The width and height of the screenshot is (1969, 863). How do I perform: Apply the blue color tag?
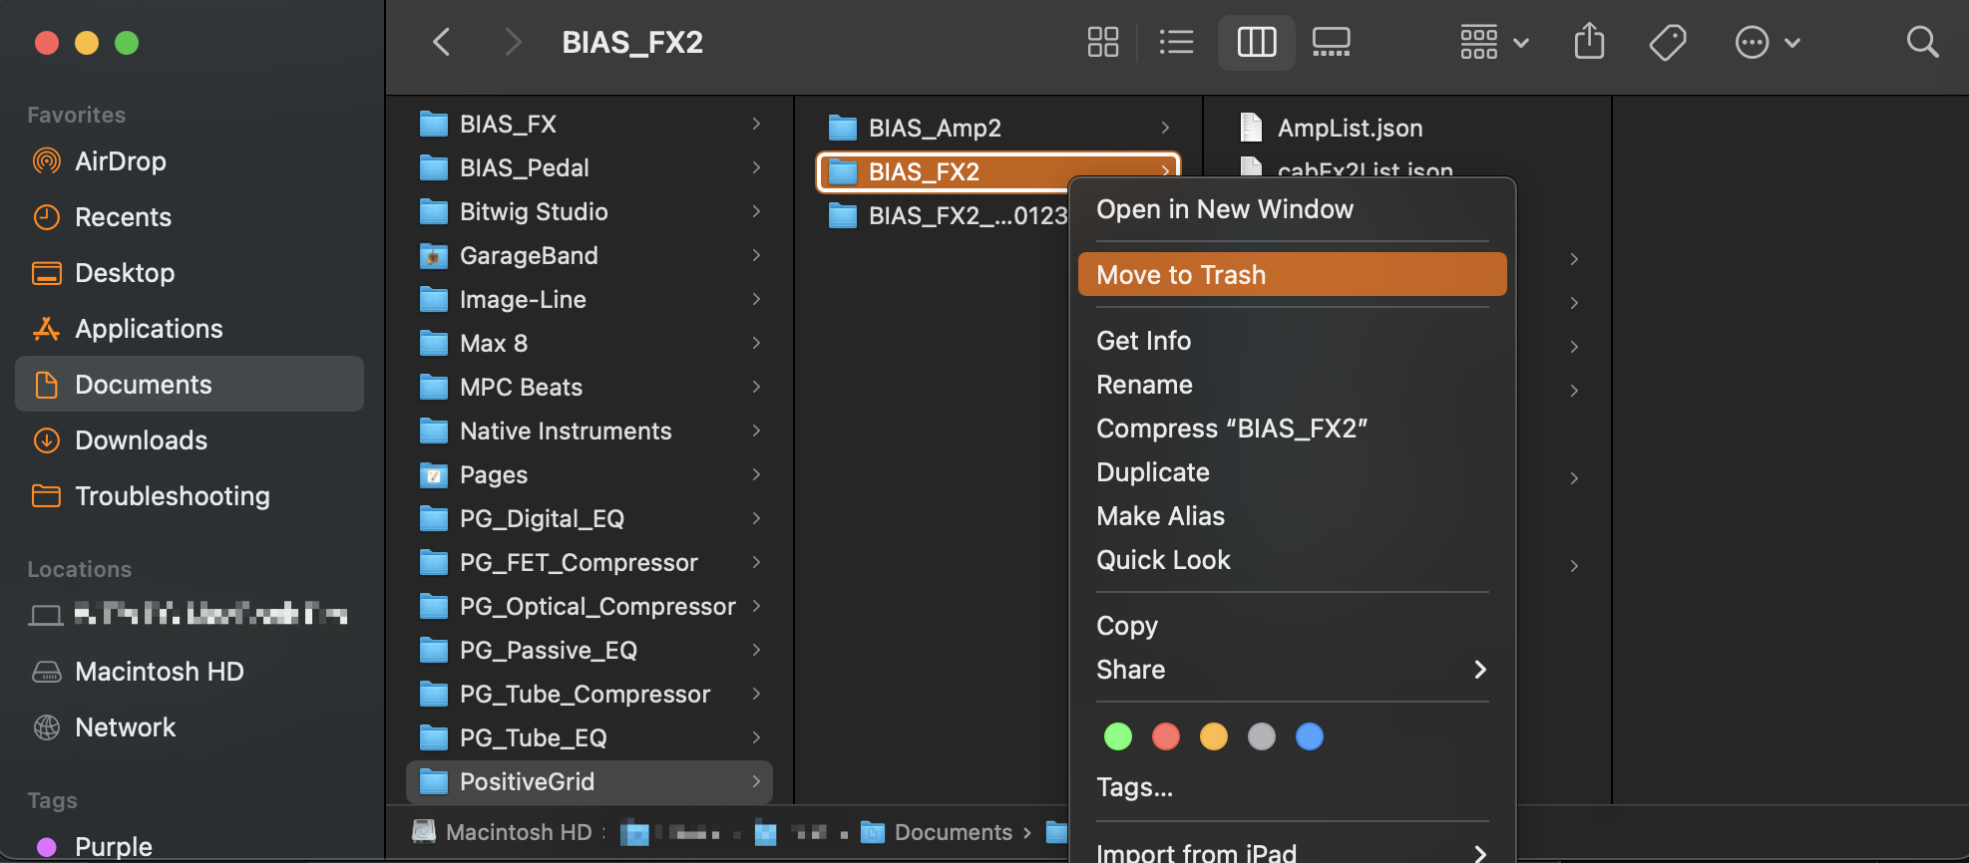(x=1309, y=736)
